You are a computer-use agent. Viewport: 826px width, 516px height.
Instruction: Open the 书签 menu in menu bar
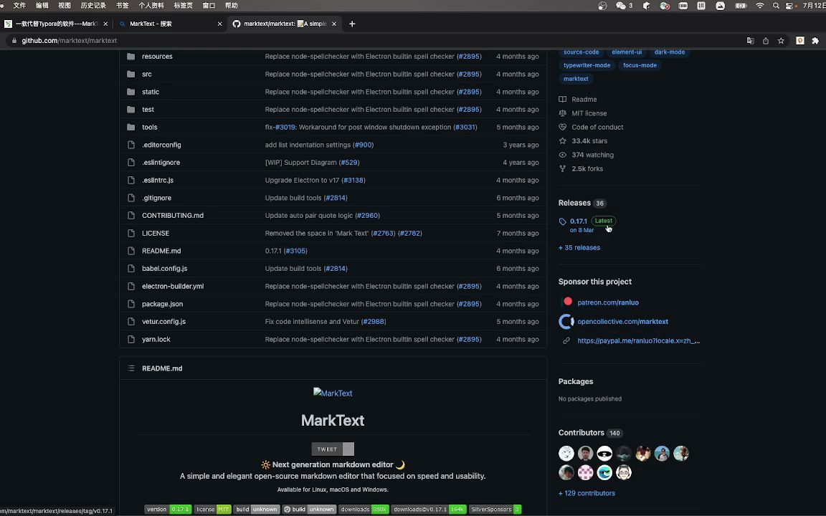tap(122, 5)
